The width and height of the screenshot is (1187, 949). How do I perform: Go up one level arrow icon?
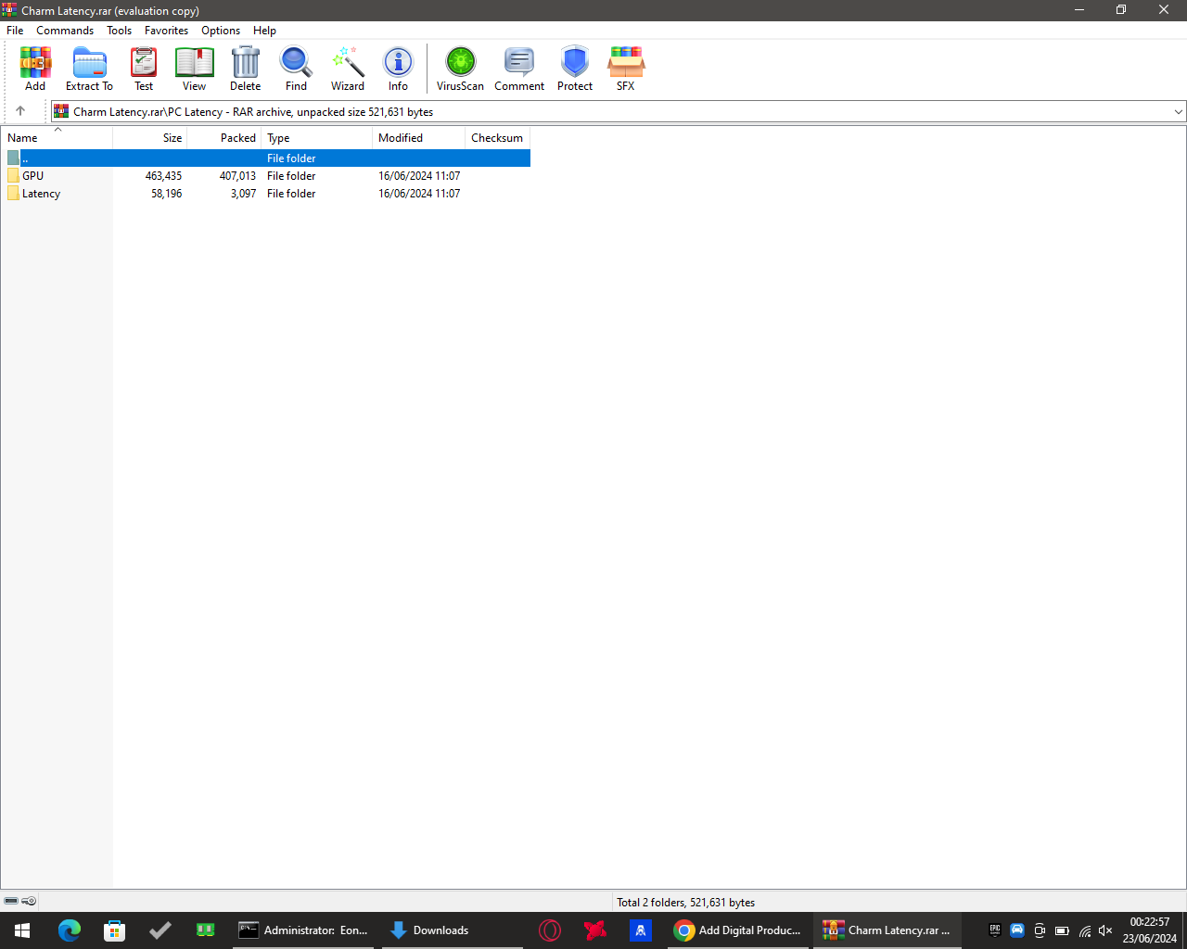click(20, 111)
